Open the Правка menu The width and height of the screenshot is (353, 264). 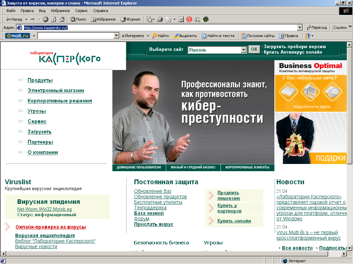pyautogui.click(x=27, y=11)
